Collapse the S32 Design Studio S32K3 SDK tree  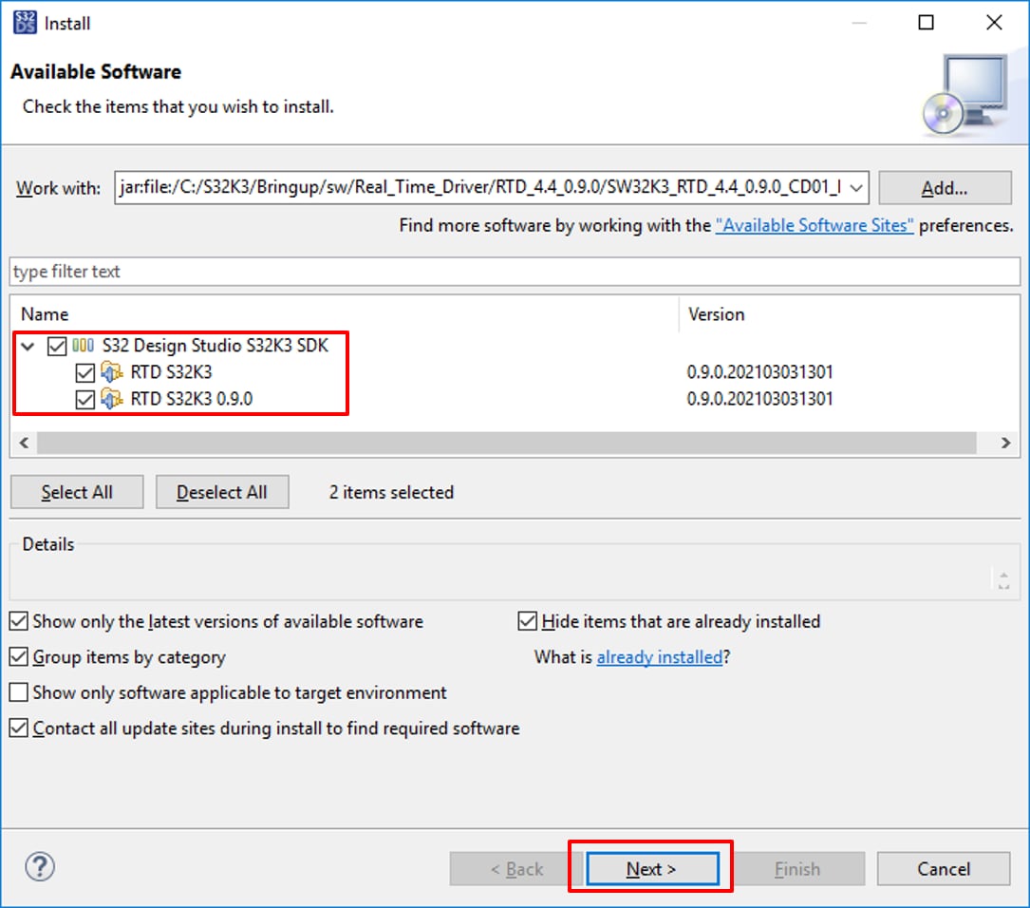[x=28, y=347]
